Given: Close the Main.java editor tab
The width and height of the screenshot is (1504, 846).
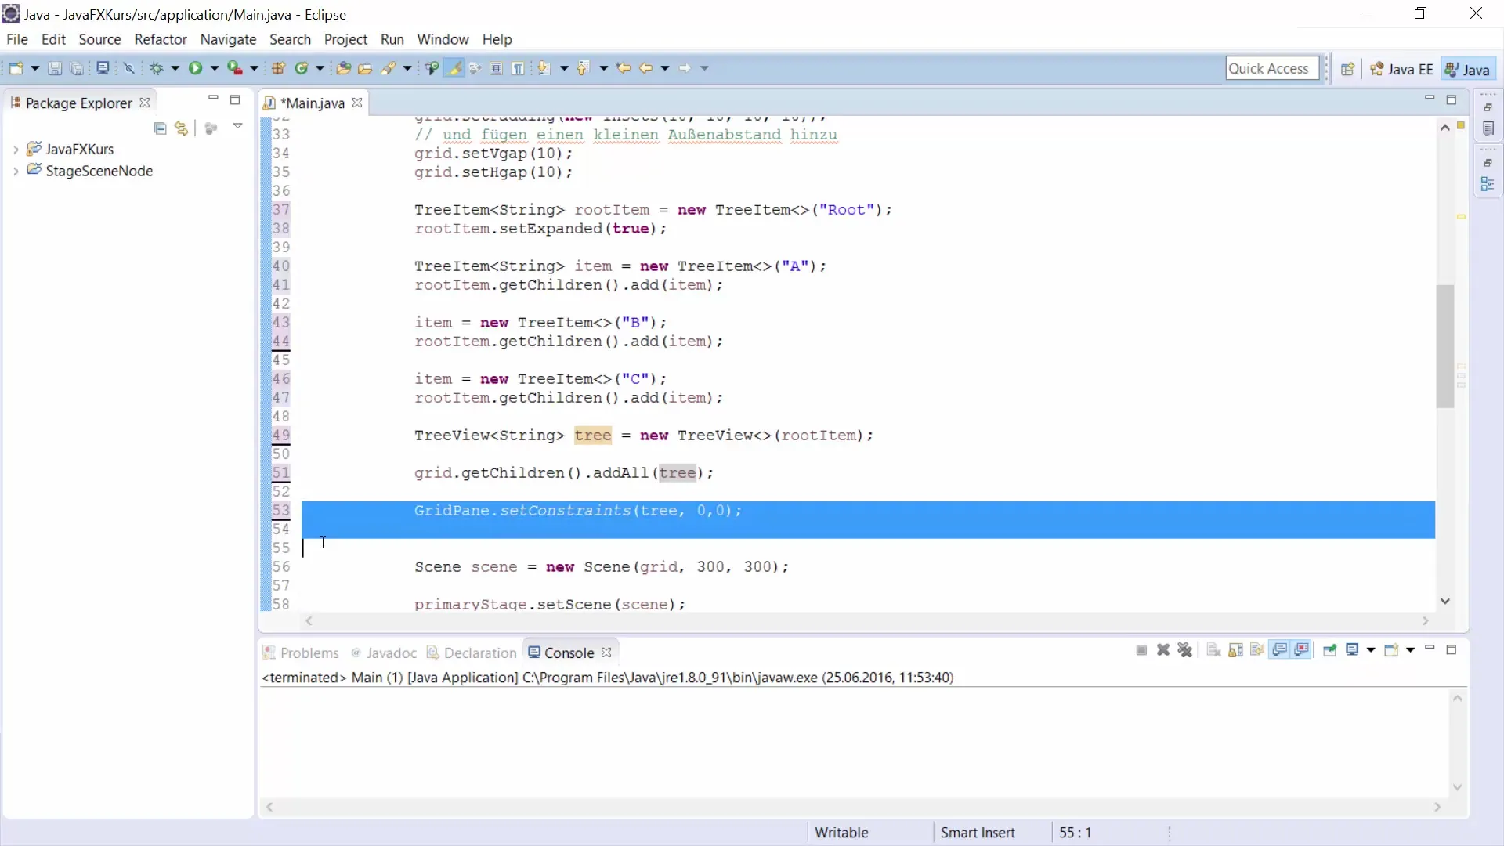Looking at the screenshot, I should (x=357, y=103).
